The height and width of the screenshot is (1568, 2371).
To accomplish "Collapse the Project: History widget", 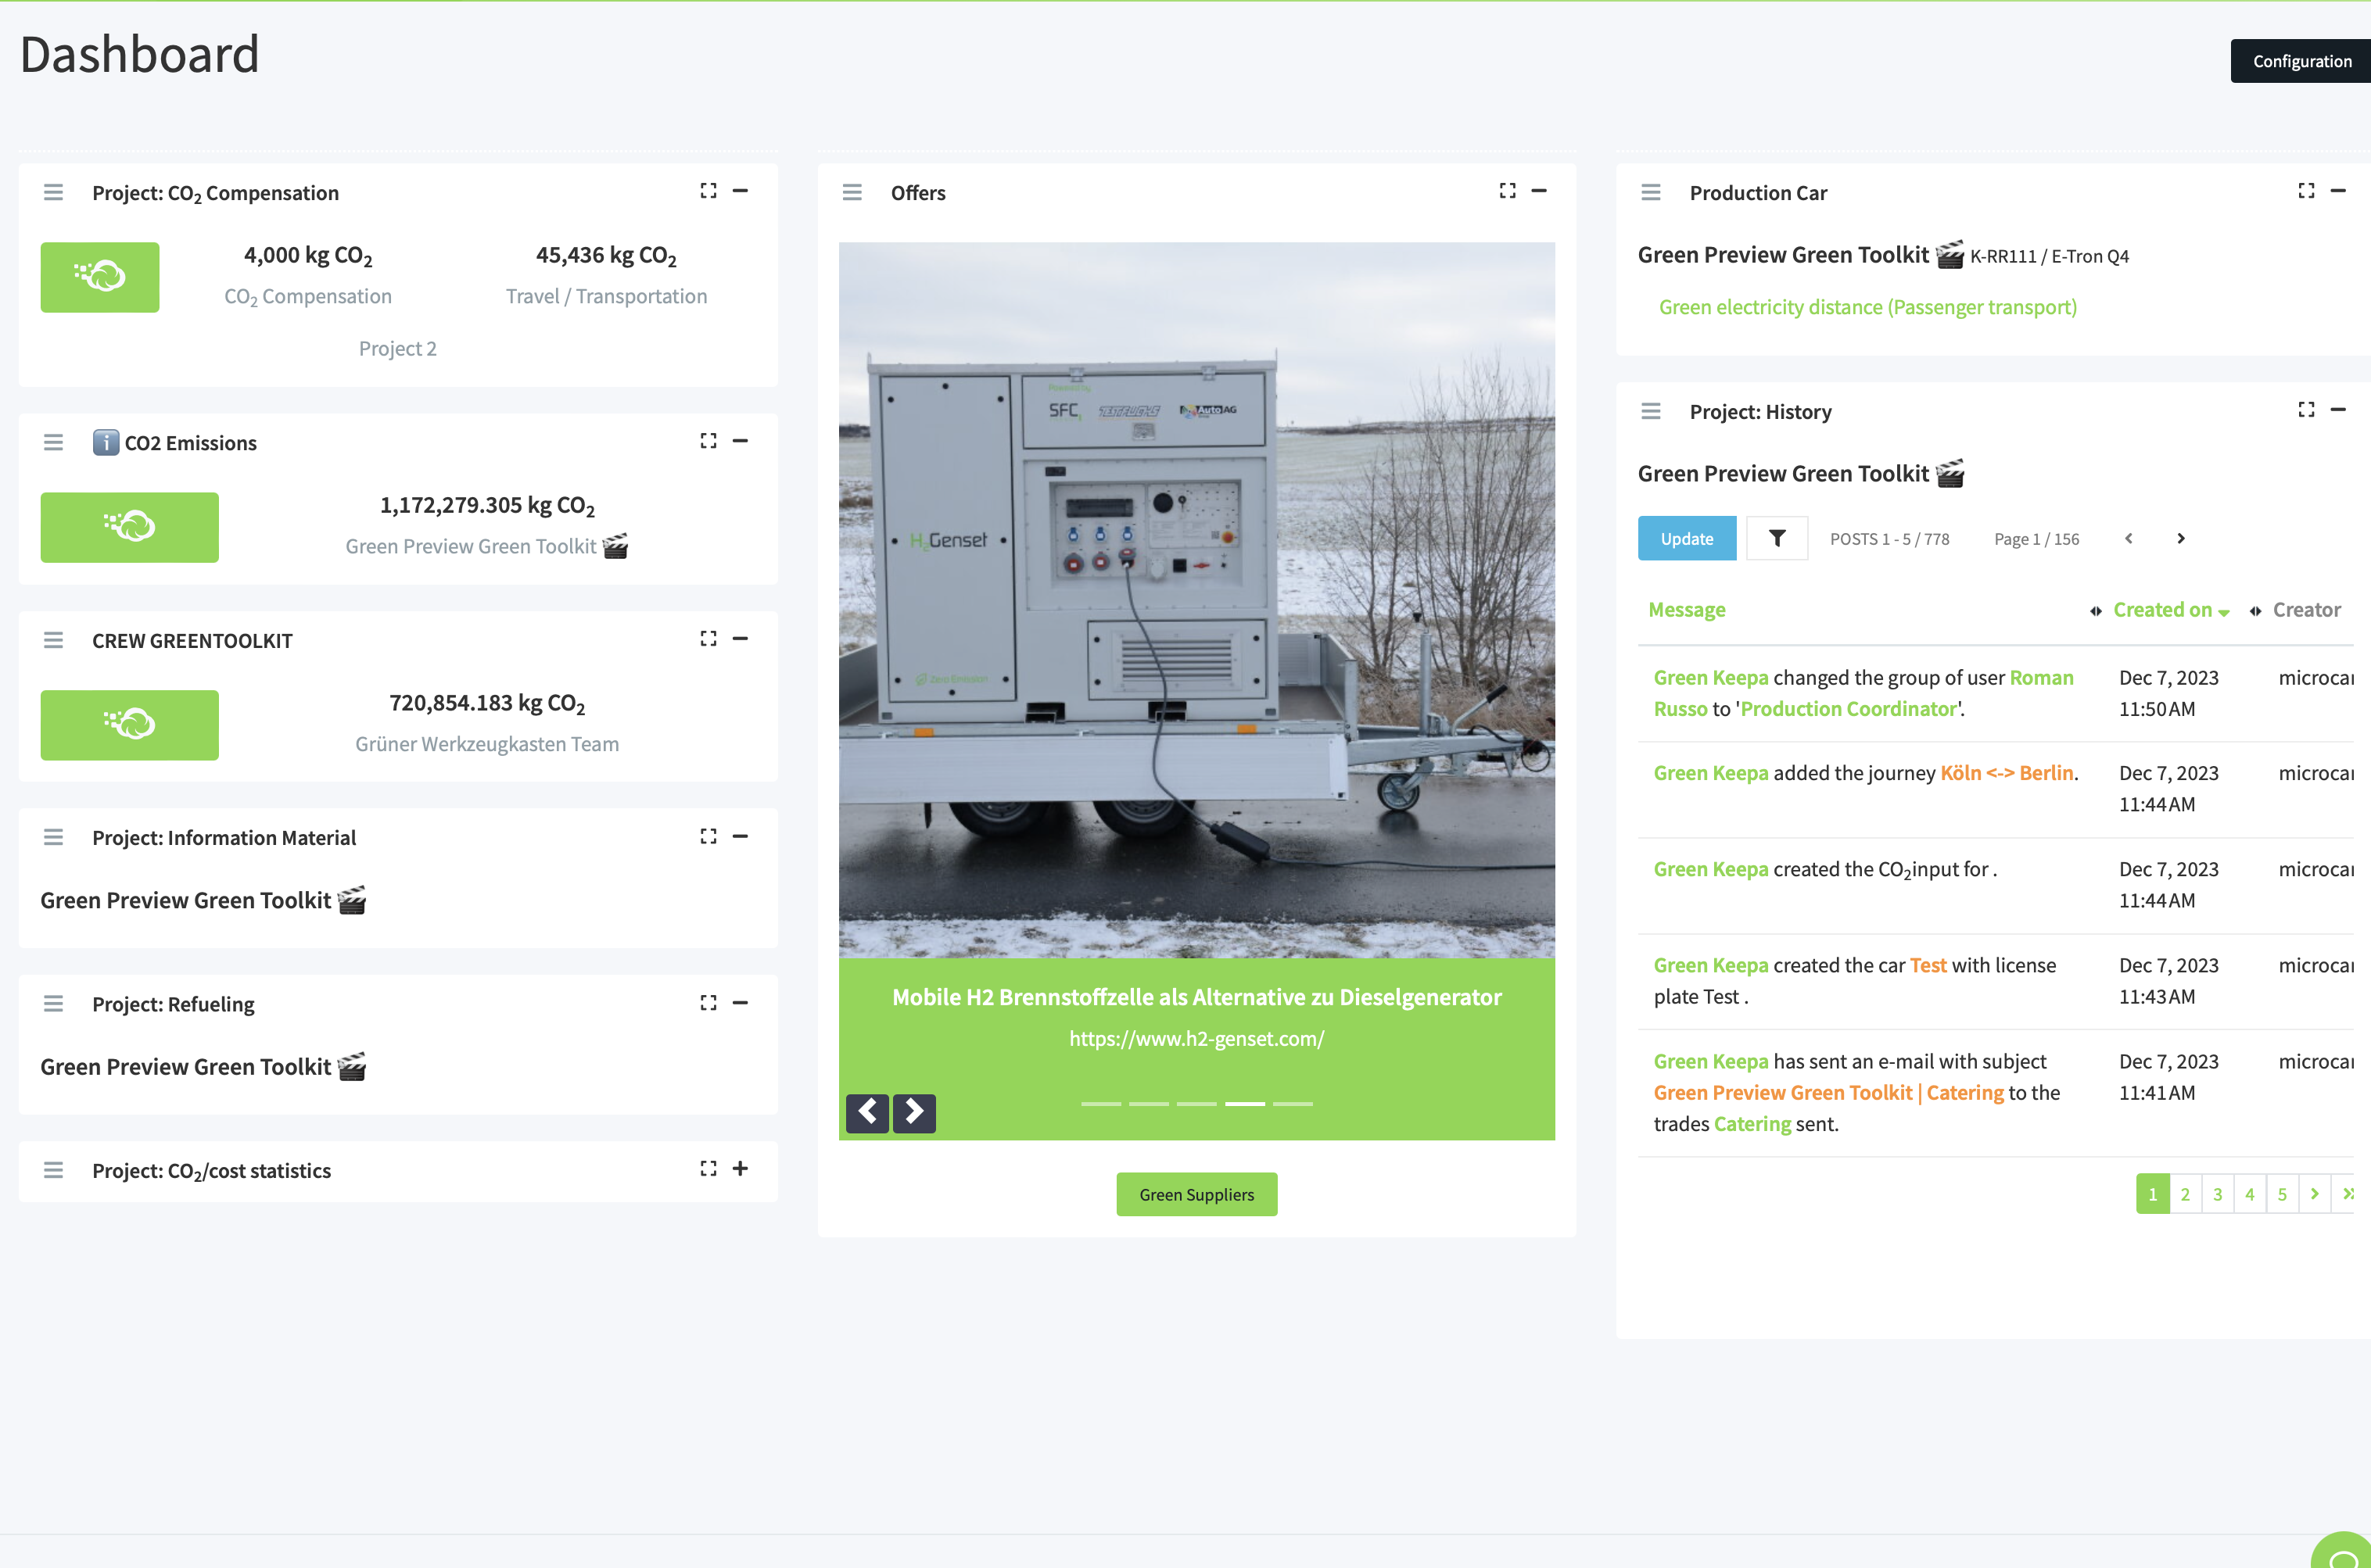I will [x=2338, y=410].
